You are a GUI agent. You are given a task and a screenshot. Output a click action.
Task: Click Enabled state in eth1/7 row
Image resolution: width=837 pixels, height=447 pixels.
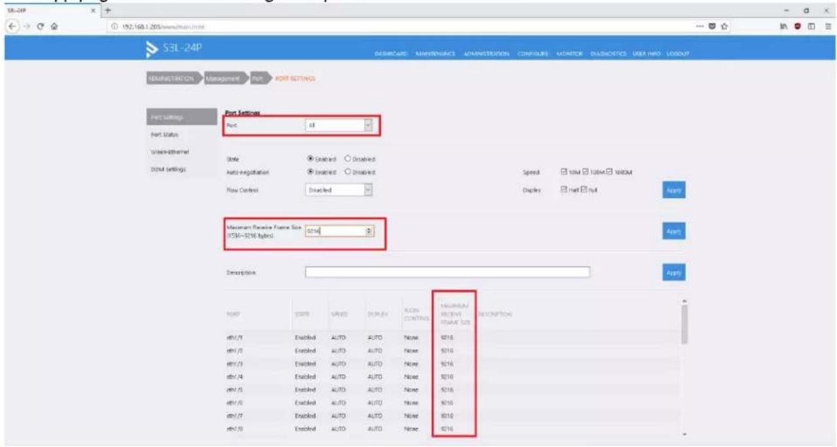pos(306,415)
